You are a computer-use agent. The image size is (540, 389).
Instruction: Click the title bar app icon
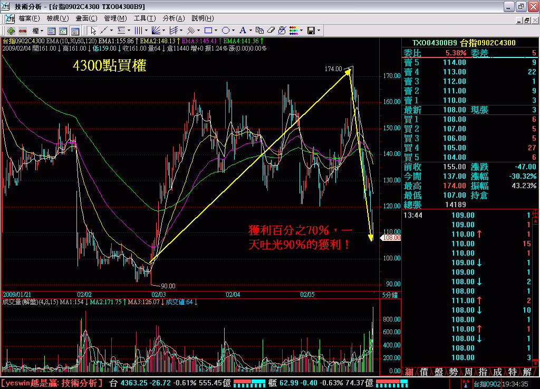click(x=5, y=6)
